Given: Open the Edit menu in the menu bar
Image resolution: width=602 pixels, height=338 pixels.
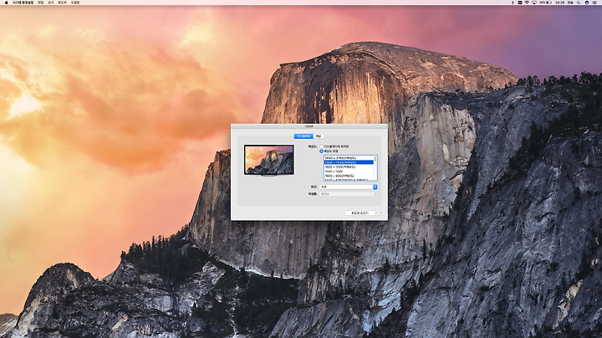Looking at the screenshot, I should (40, 3).
